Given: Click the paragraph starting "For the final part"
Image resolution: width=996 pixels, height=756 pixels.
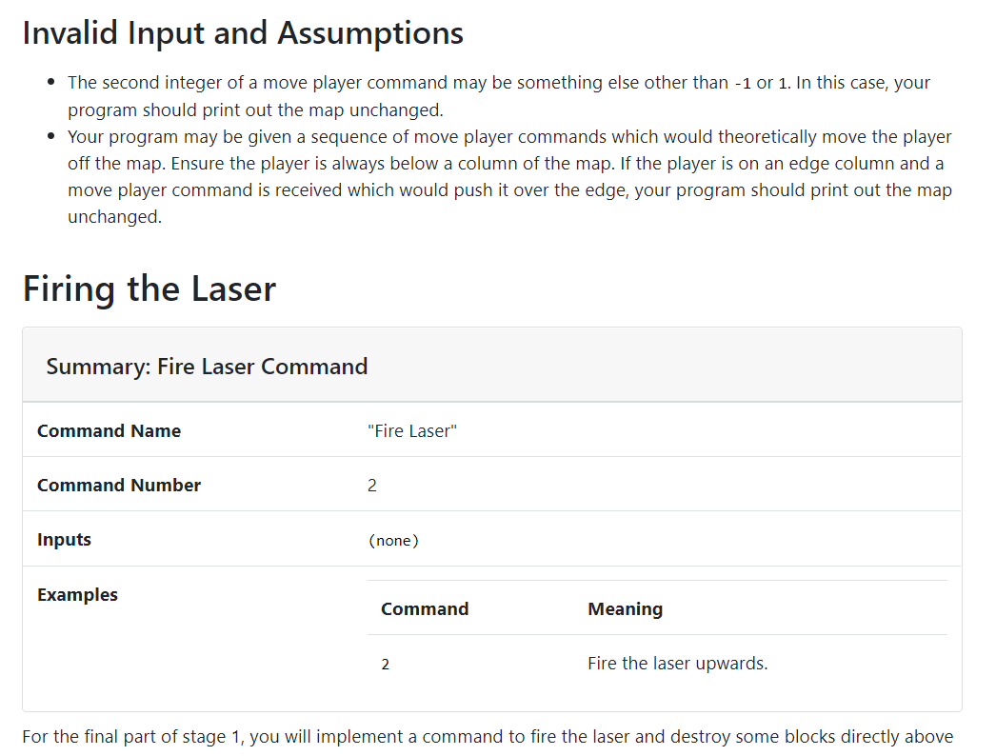Looking at the screenshot, I should (x=487, y=737).
